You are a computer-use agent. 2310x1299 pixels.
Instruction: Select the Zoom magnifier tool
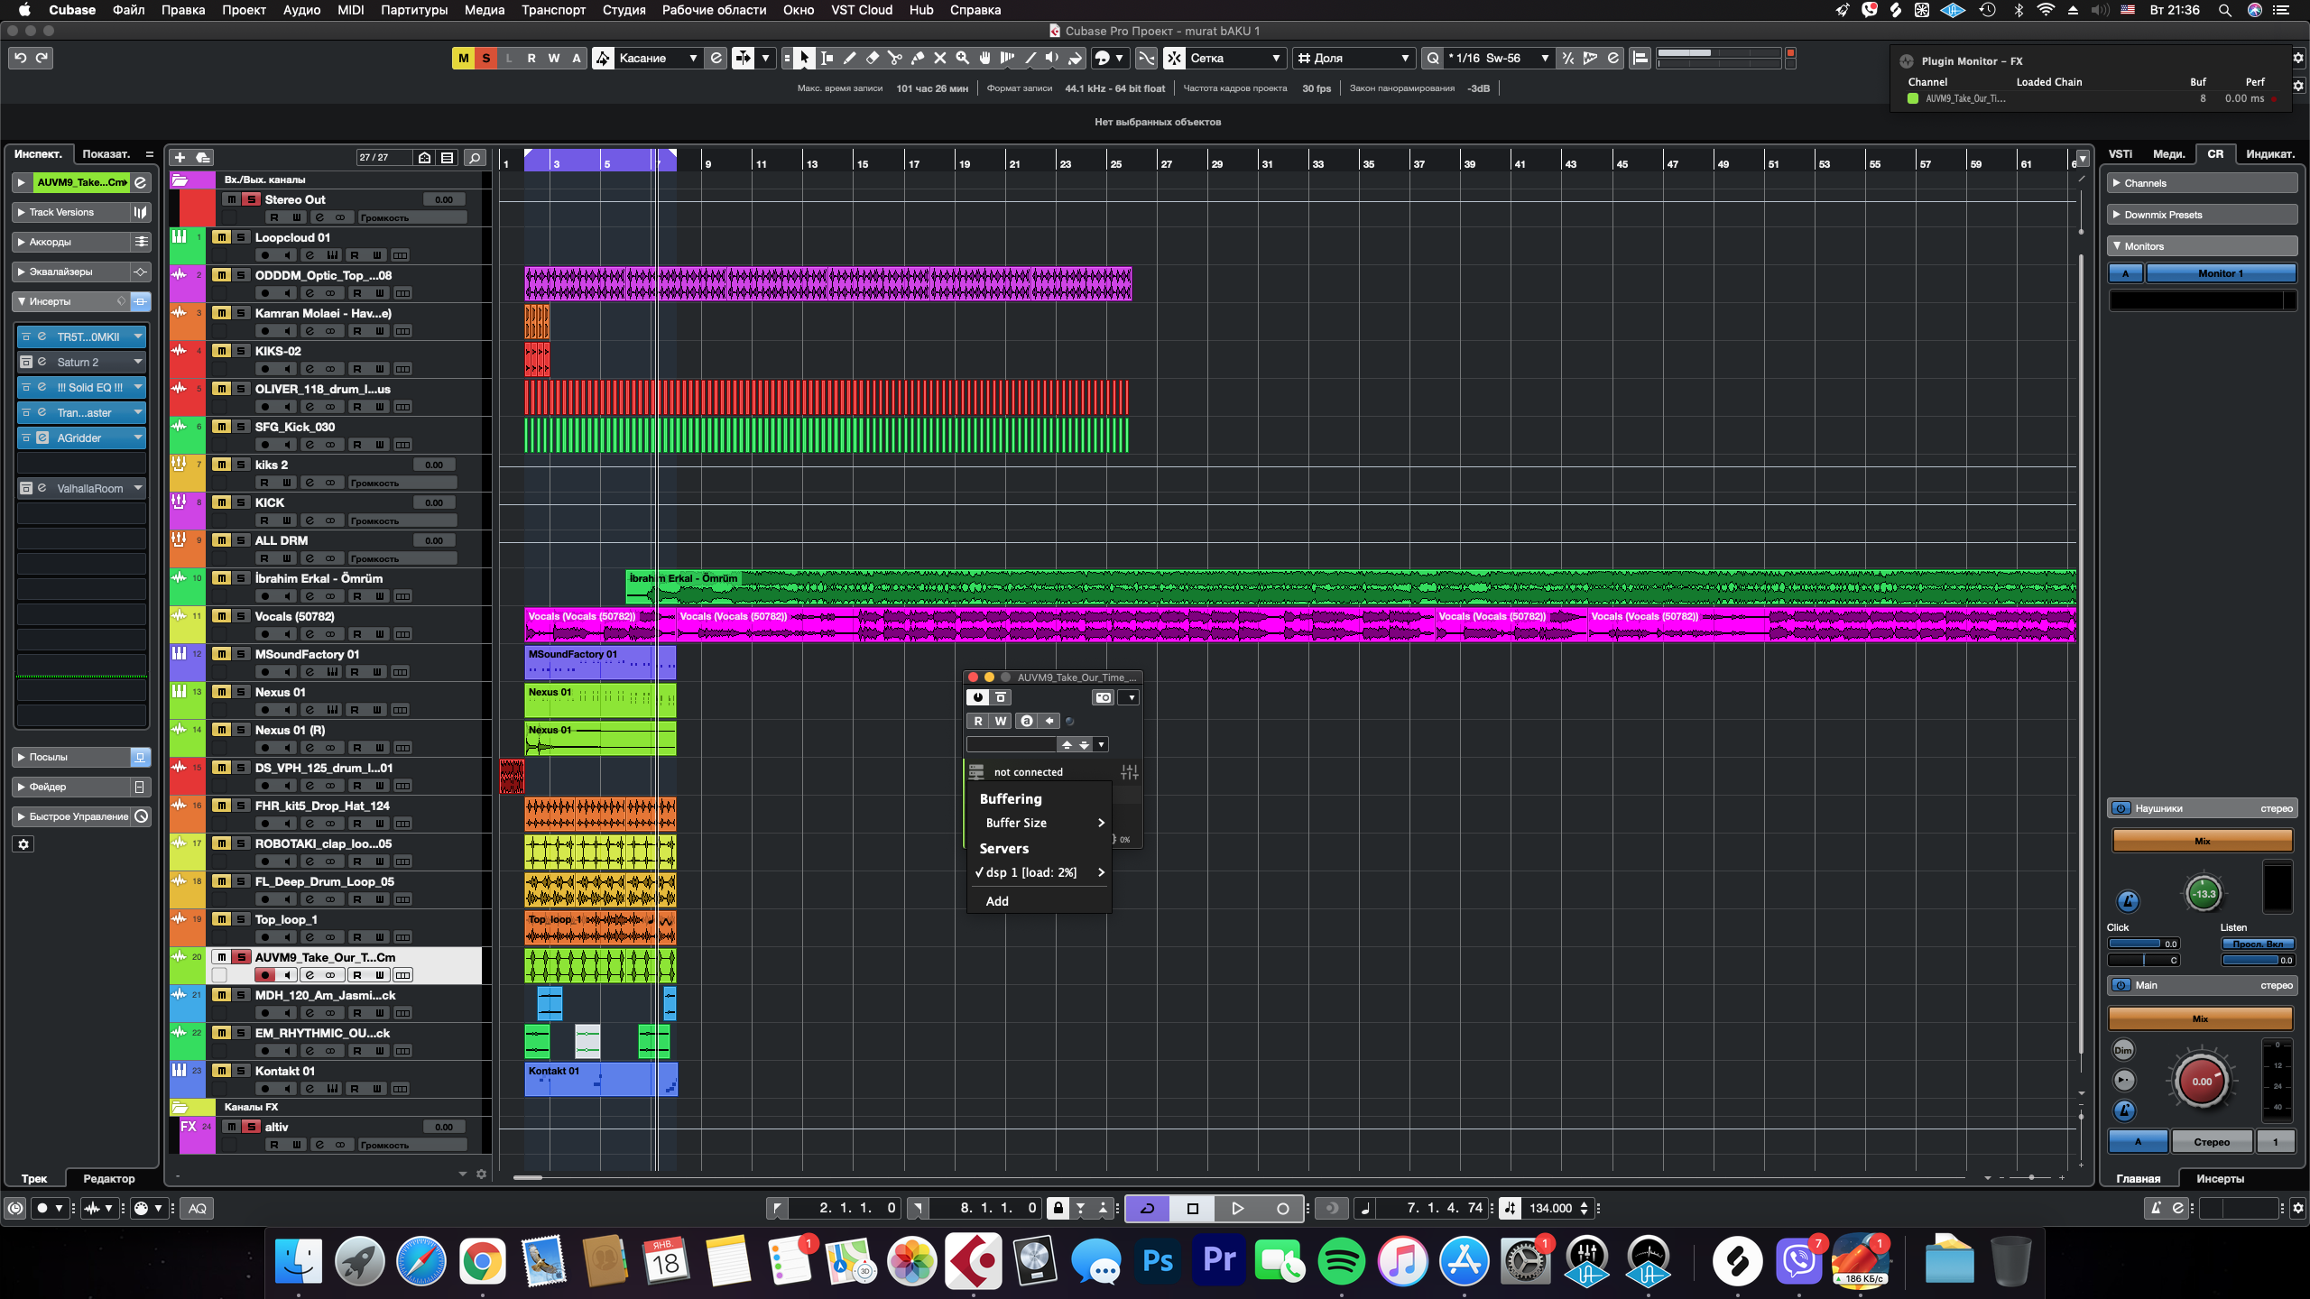tap(962, 58)
